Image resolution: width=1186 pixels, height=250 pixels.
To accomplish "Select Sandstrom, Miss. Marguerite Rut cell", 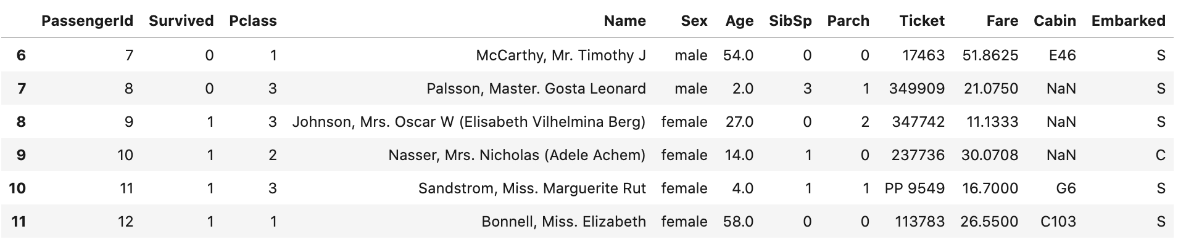I will tap(533, 188).
